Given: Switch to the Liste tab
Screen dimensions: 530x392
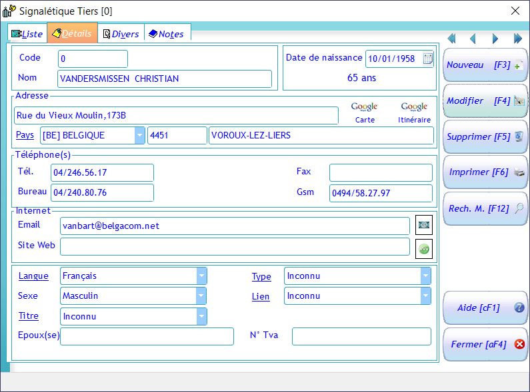Looking at the screenshot, I should pos(27,34).
